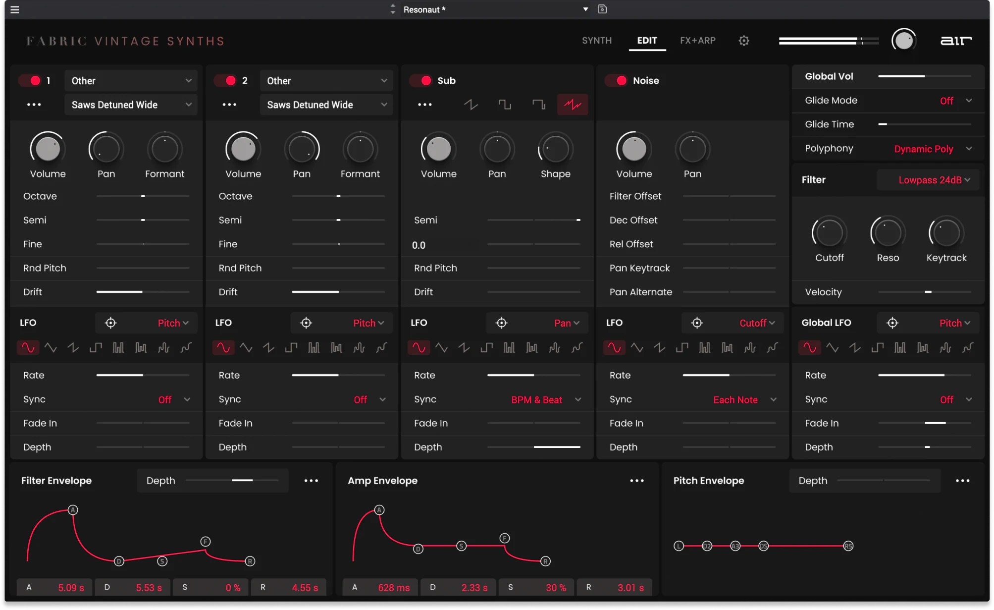Click the Global LFO target crosshair icon

point(892,323)
